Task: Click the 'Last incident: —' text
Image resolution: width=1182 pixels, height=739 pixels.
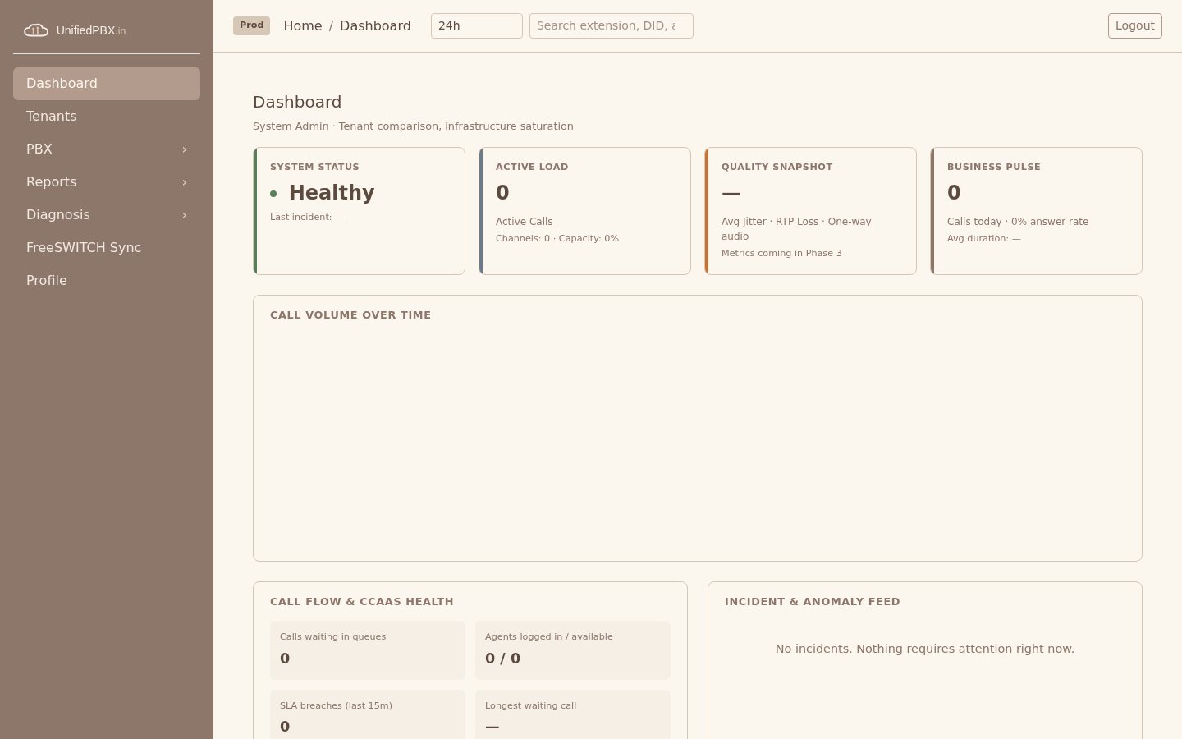Action: [307, 217]
